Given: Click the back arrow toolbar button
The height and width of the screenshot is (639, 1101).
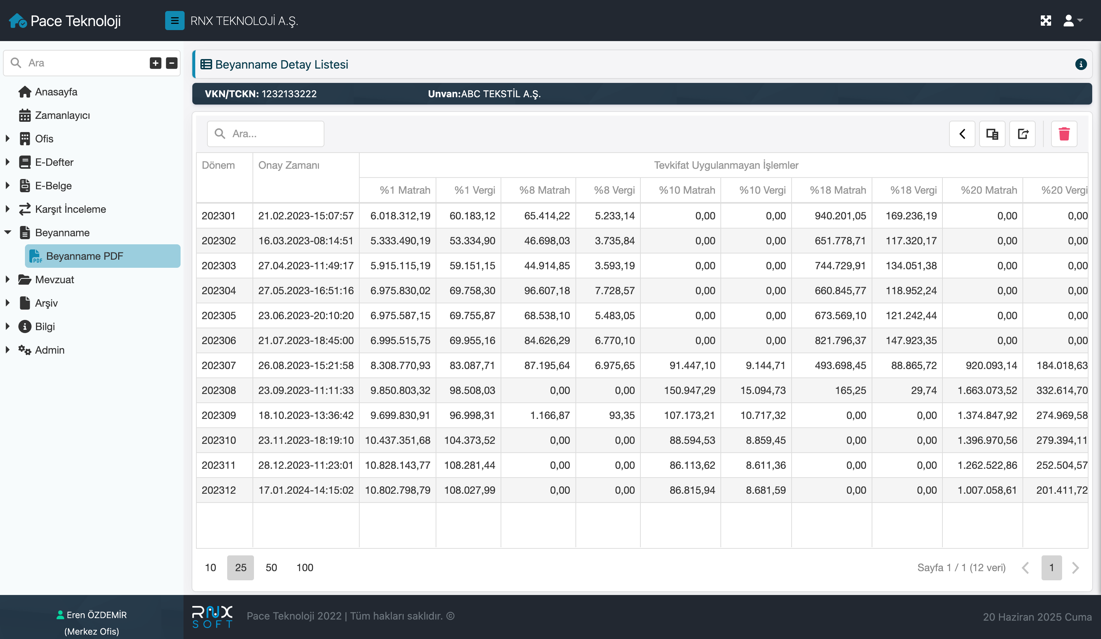Looking at the screenshot, I should pyautogui.click(x=962, y=134).
